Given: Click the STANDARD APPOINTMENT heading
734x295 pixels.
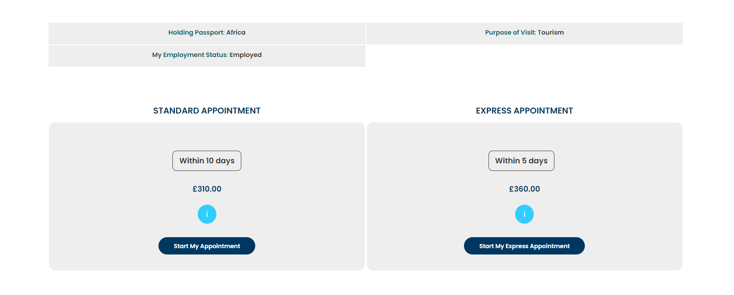Looking at the screenshot, I should [x=207, y=111].
